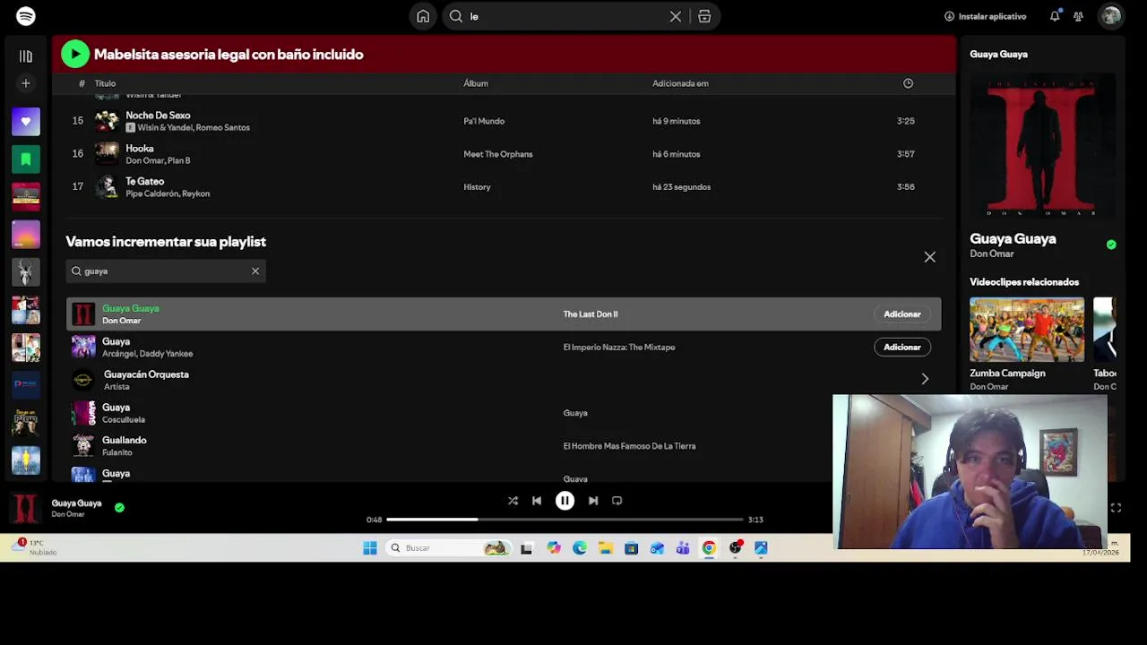Viewport: 1147px width, 645px height.
Task: Open the notifications bell
Action: click(x=1055, y=16)
